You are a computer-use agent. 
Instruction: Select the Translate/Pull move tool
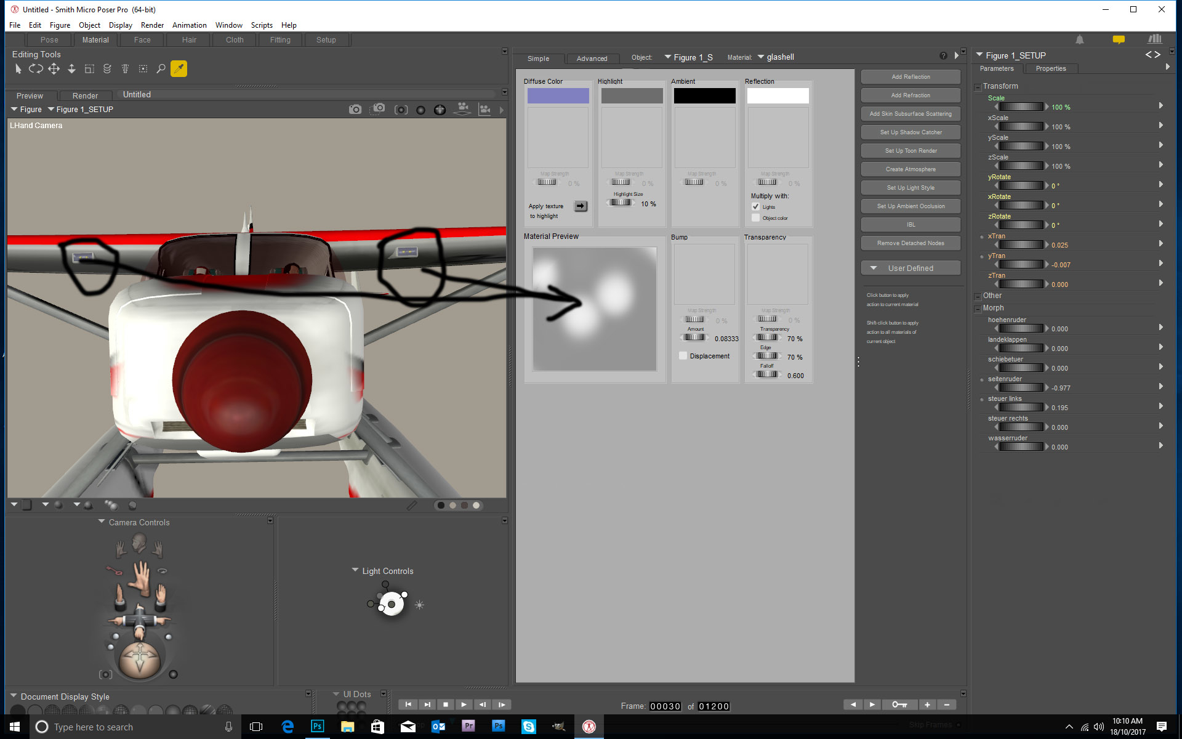(54, 69)
